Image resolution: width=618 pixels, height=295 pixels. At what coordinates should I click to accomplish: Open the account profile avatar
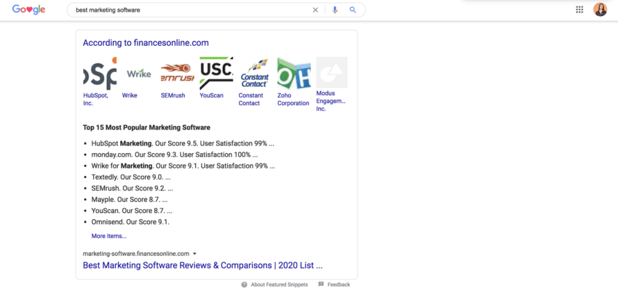point(600,9)
